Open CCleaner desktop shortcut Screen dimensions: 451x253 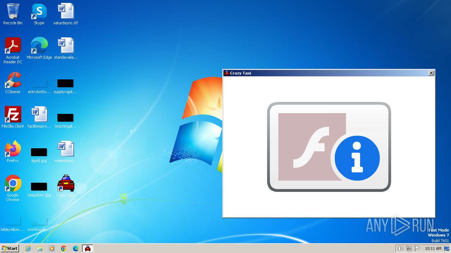(13, 83)
